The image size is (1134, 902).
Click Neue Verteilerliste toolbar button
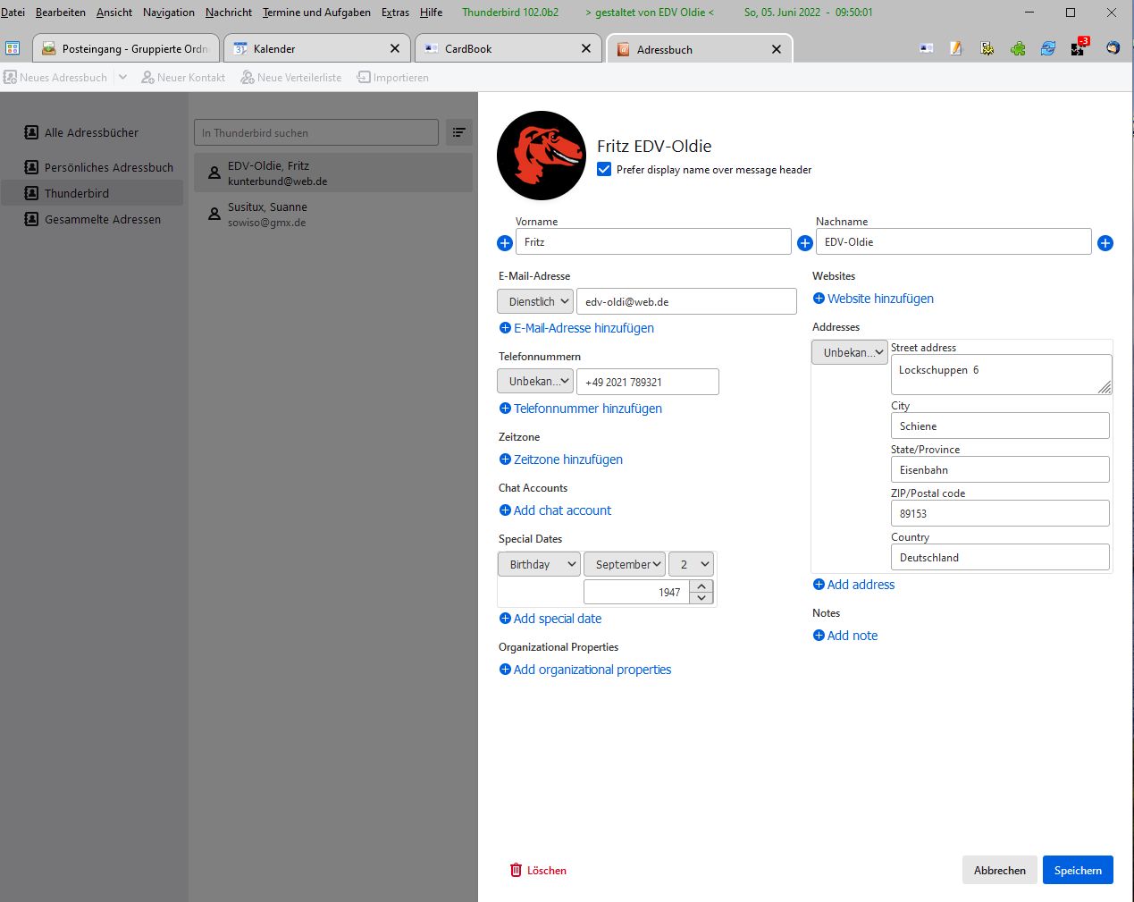tap(291, 77)
